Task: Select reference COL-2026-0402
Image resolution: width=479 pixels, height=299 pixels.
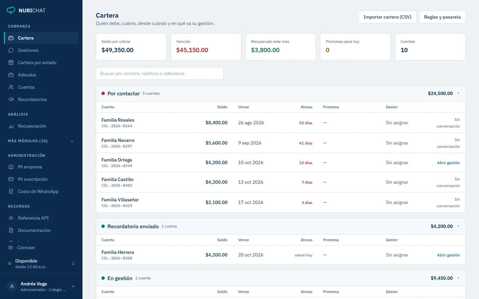Action: pyautogui.click(x=117, y=186)
